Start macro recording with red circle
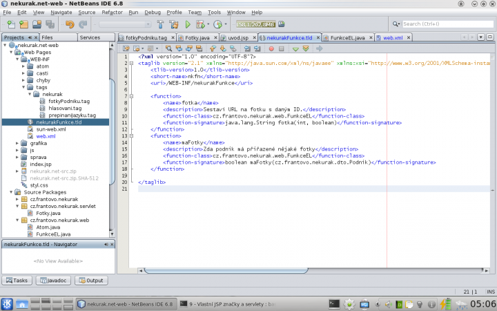Viewport: 497px width, 311px height. click(x=271, y=48)
